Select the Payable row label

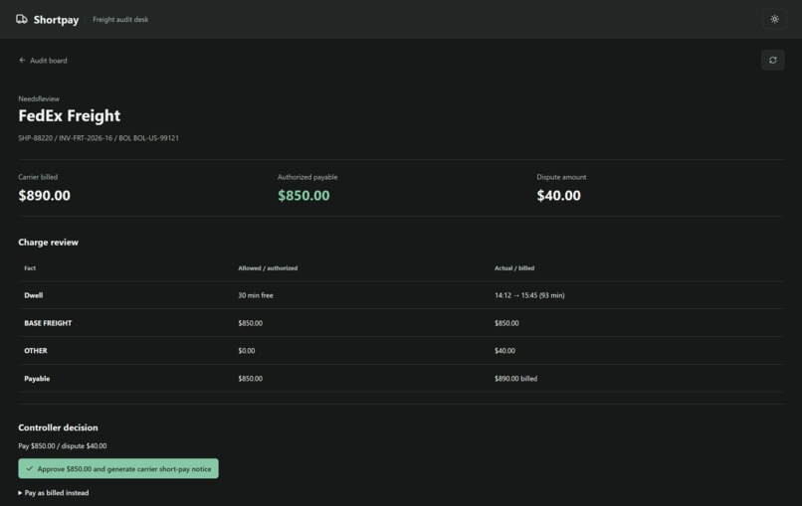click(x=37, y=379)
